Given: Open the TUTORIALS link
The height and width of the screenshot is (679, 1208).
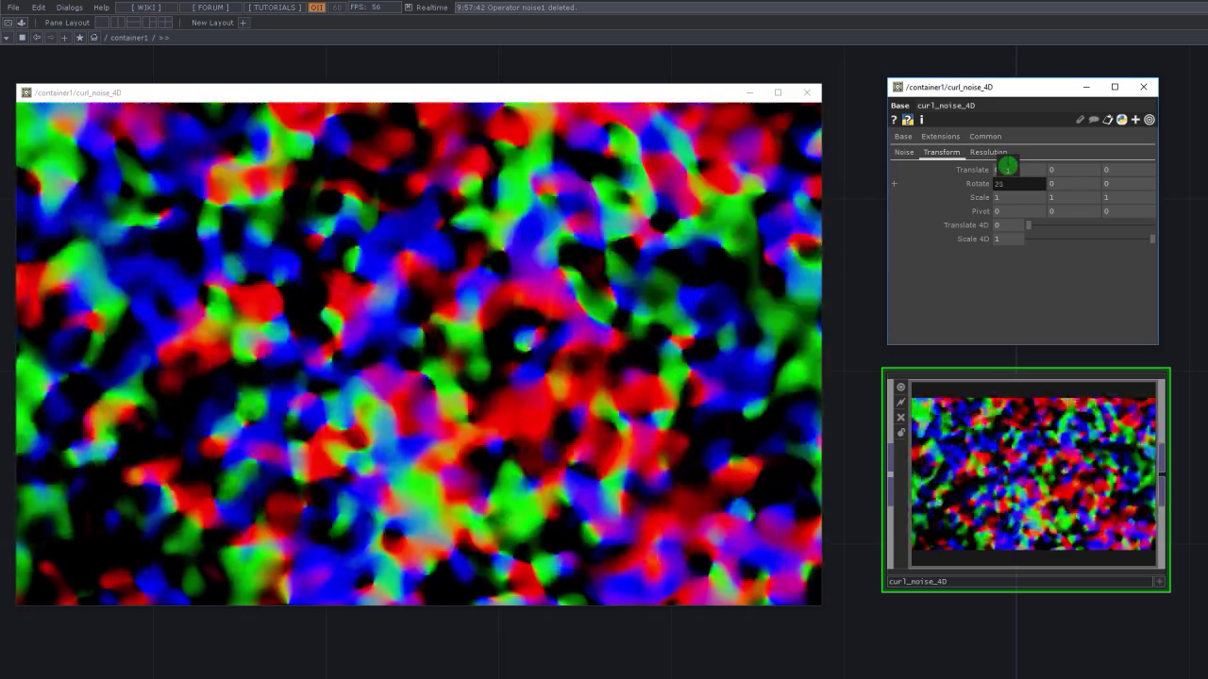Looking at the screenshot, I should pos(276,8).
